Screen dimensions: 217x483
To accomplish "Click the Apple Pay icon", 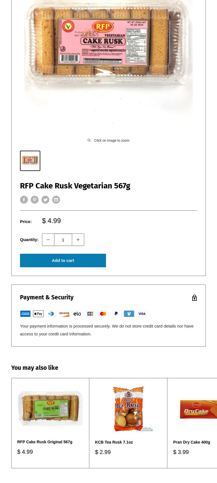I will [38, 314].
